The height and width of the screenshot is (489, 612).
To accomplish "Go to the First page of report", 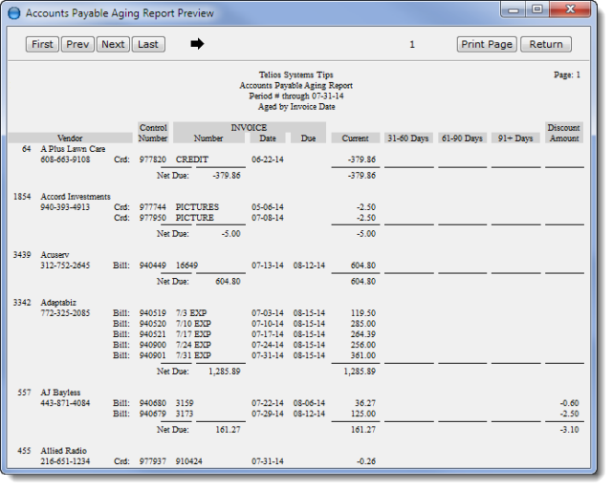I will (42, 44).
